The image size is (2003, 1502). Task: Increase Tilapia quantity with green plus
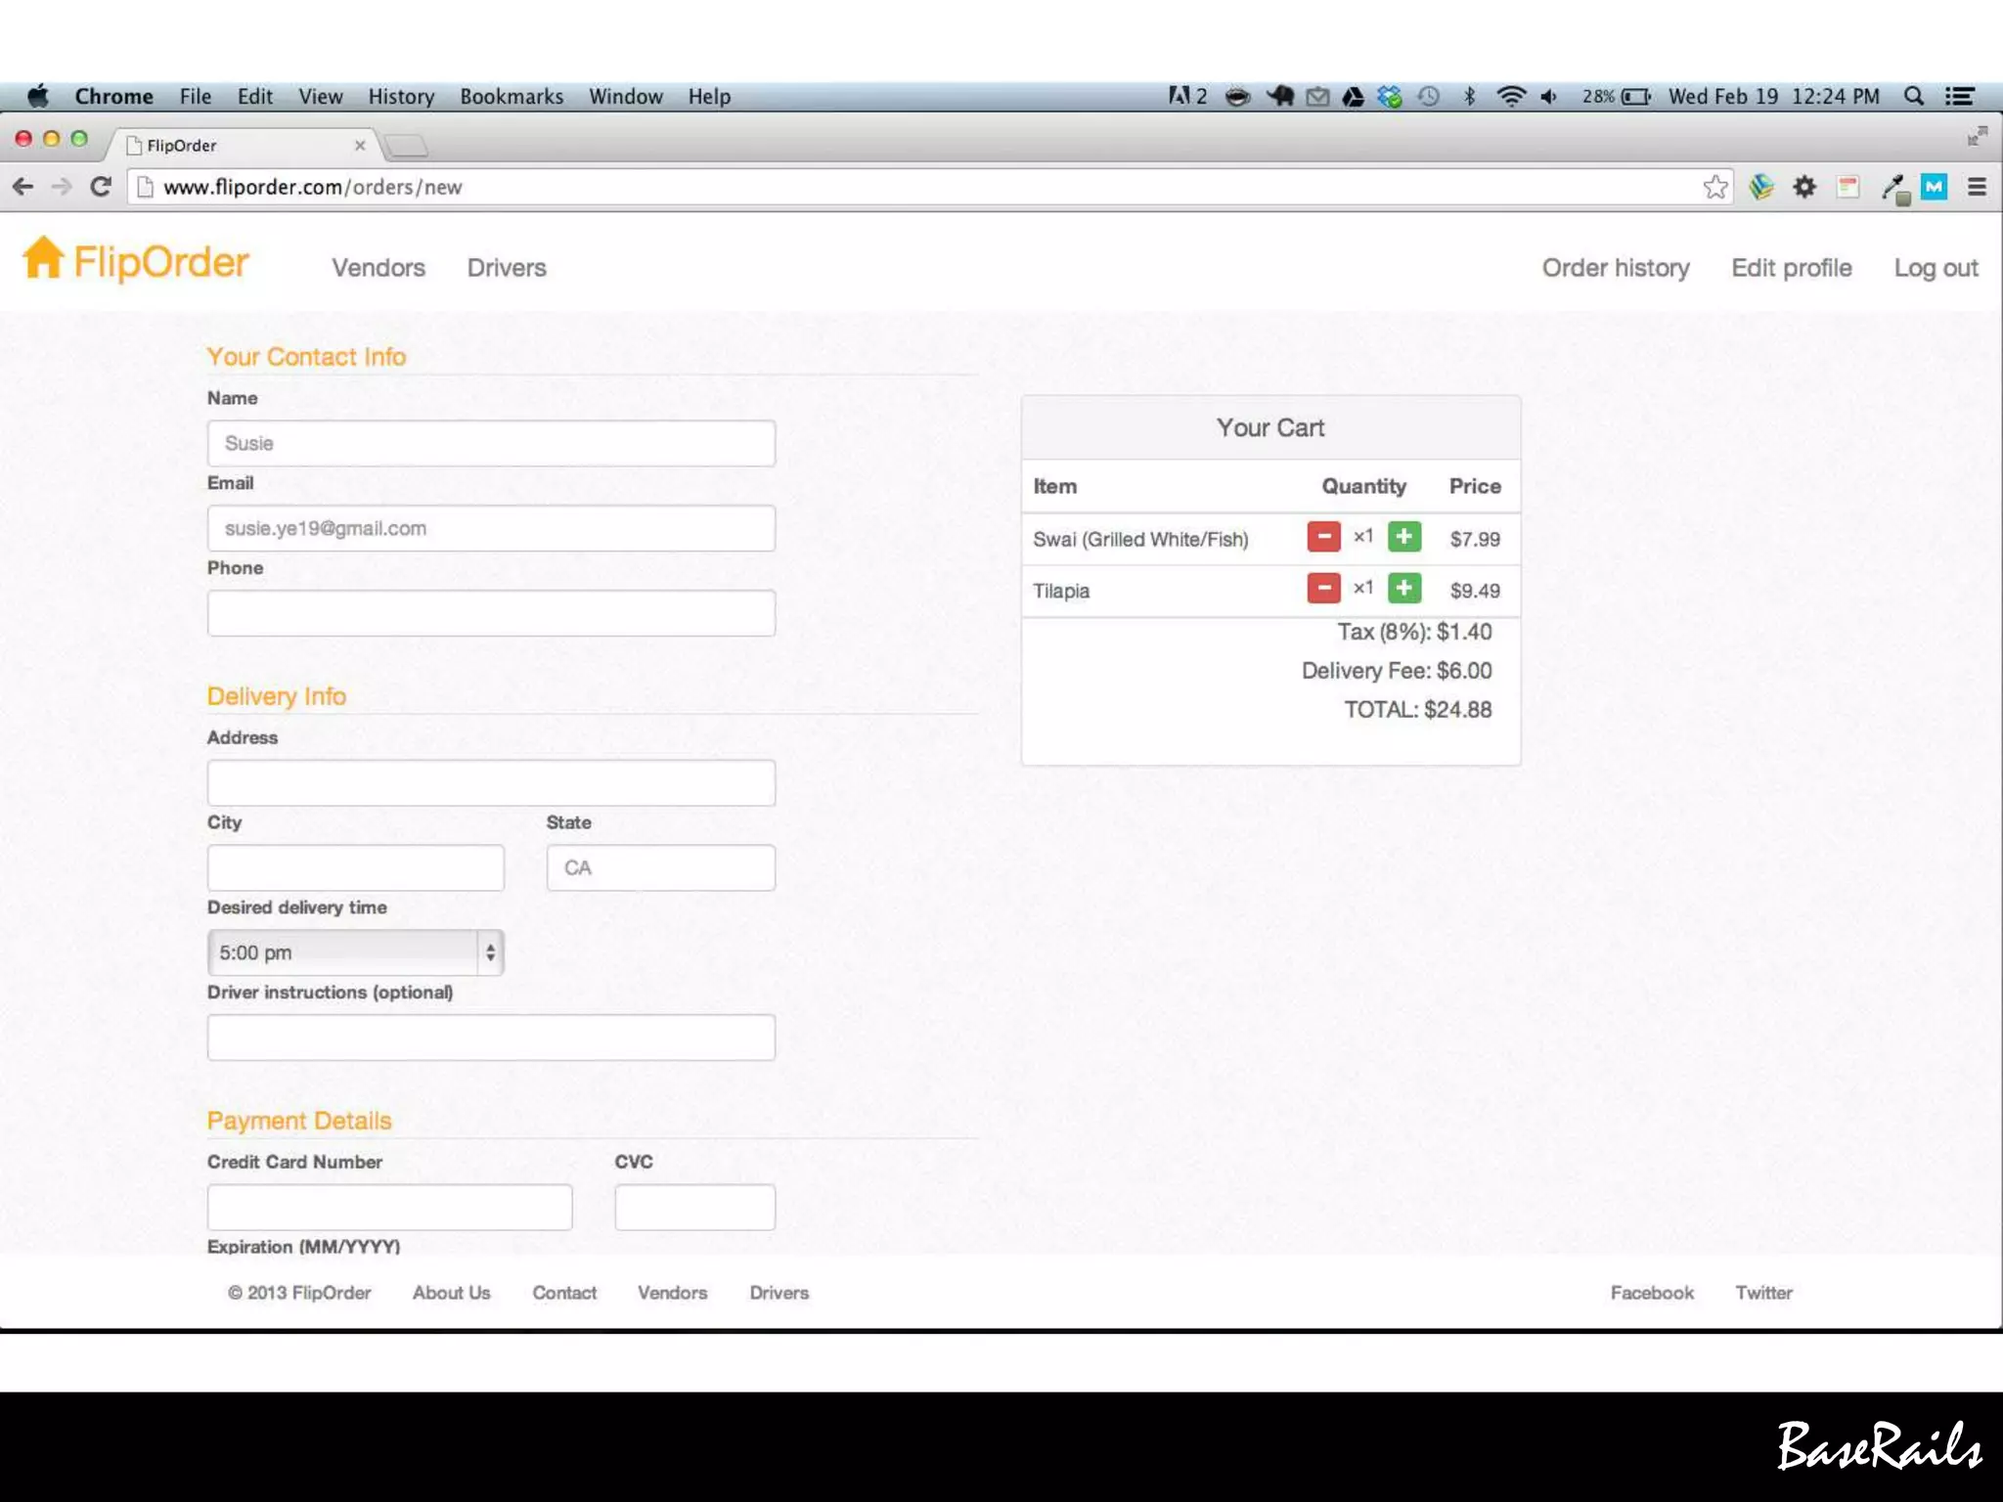1403,589
